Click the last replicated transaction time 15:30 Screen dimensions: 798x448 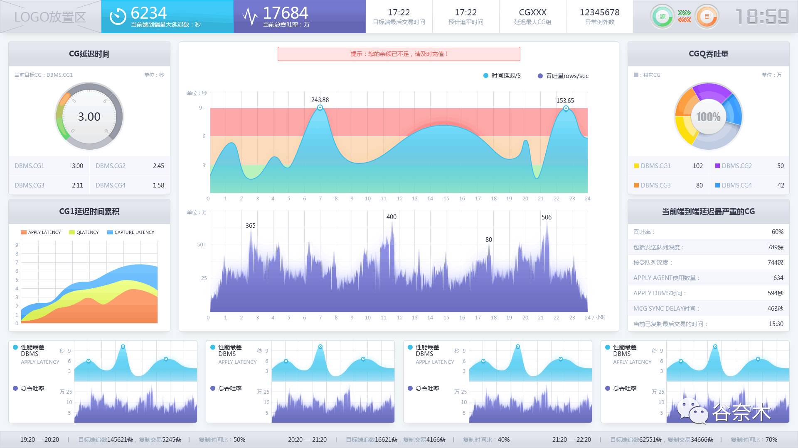776,324
